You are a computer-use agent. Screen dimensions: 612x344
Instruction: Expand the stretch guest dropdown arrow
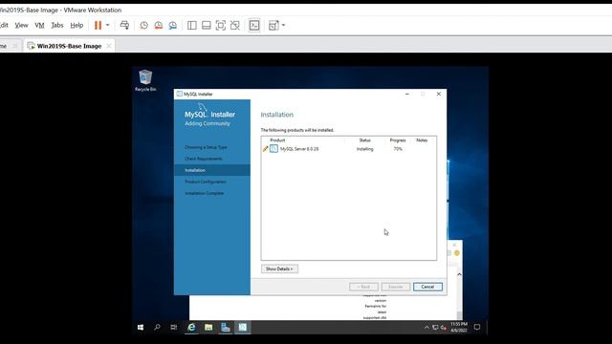[283, 26]
